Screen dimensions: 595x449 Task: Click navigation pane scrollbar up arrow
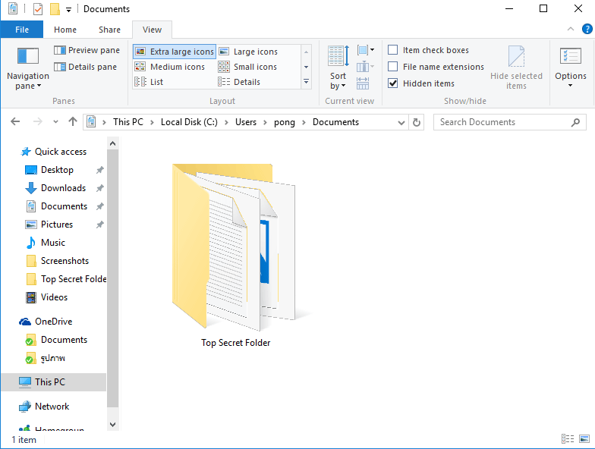point(112,143)
